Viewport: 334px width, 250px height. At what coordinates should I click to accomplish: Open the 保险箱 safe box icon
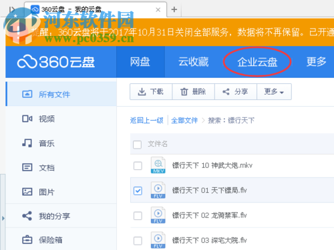coord(27,240)
